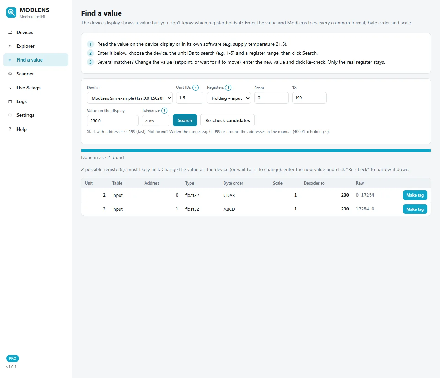The height and width of the screenshot is (378, 440).
Task: Focus the From address field
Action: (x=272, y=98)
